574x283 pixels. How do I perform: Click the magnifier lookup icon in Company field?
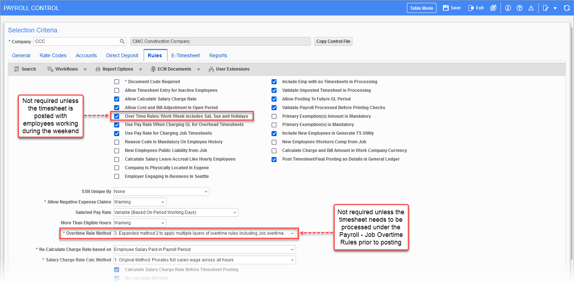[x=122, y=41]
